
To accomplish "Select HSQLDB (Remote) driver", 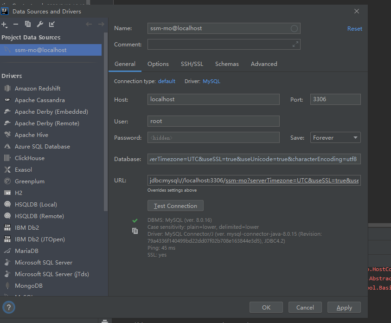I will pos(39,216).
